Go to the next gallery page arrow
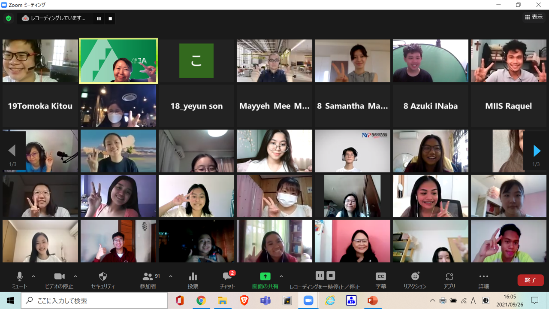549x309 pixels. tap(537, 151)
